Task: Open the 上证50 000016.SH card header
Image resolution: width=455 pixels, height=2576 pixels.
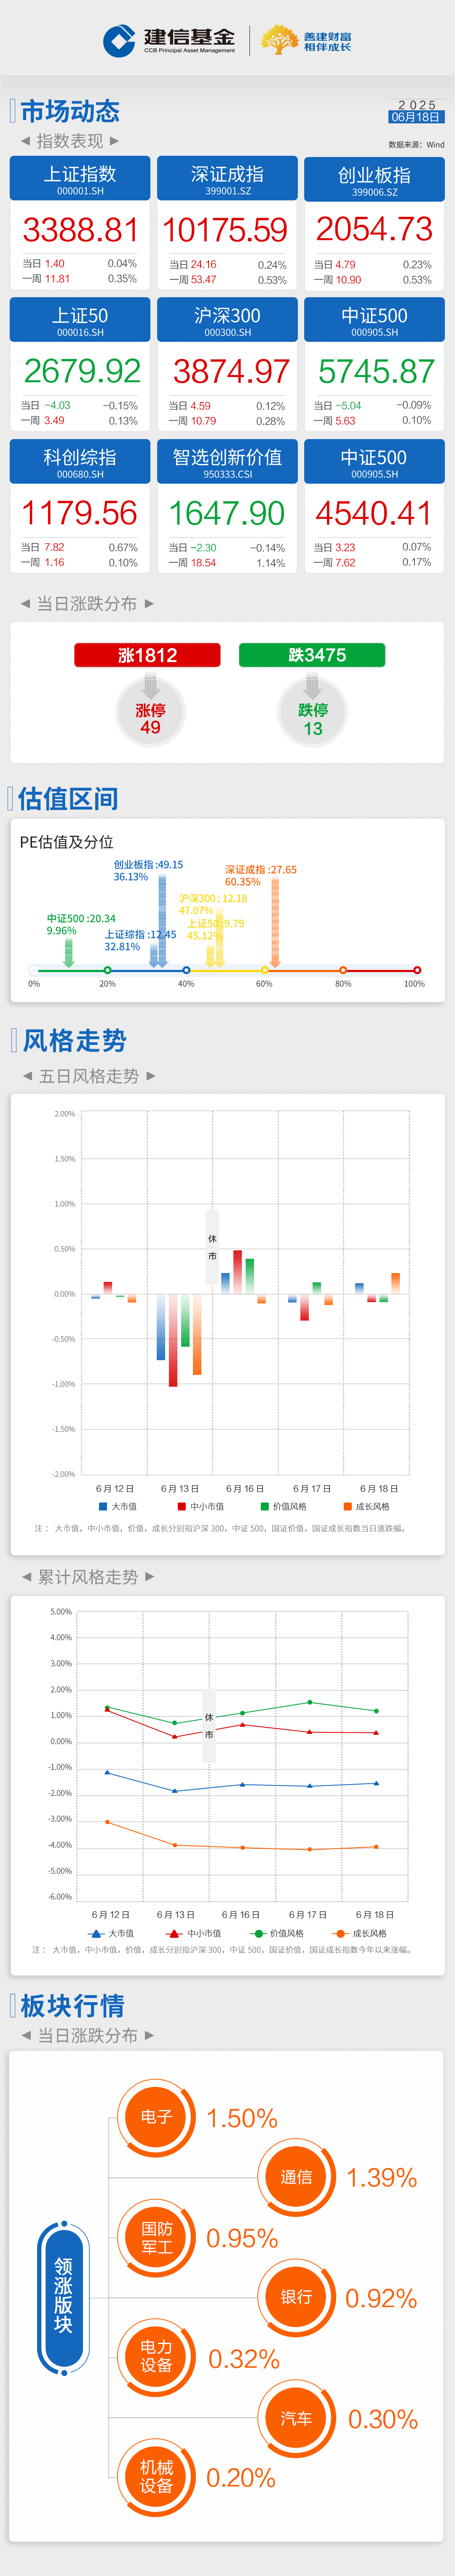Action: point(80,320)
